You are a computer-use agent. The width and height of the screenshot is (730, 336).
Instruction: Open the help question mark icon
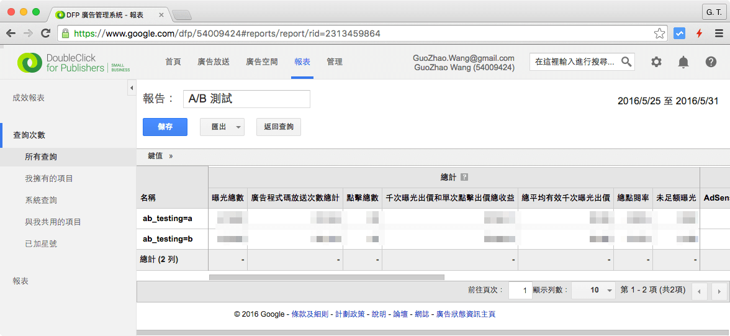[710, 61]
